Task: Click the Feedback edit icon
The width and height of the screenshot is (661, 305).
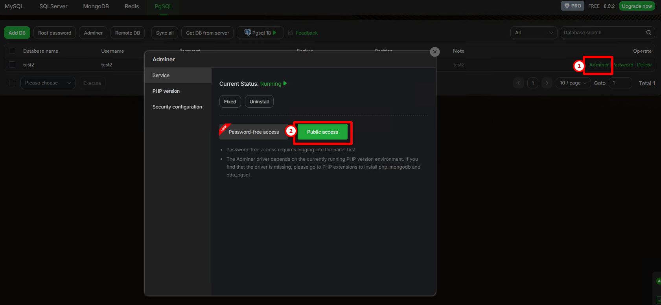Action: point(291,33)
